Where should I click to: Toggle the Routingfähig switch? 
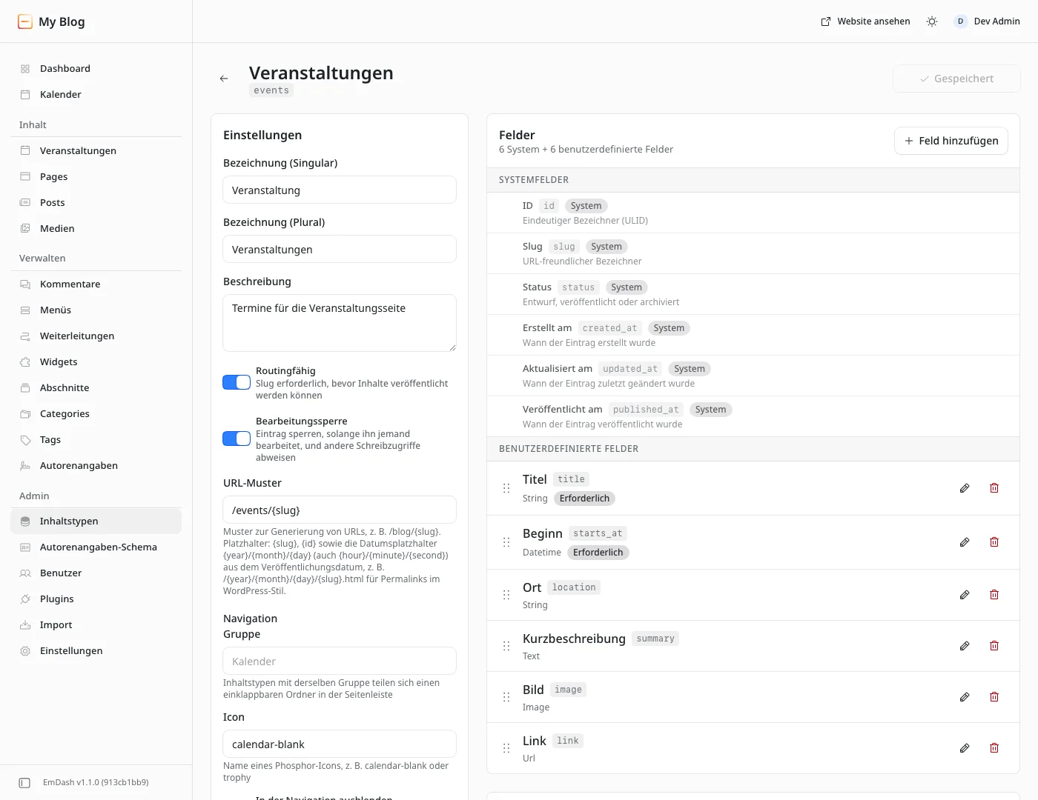click(237, 382)
